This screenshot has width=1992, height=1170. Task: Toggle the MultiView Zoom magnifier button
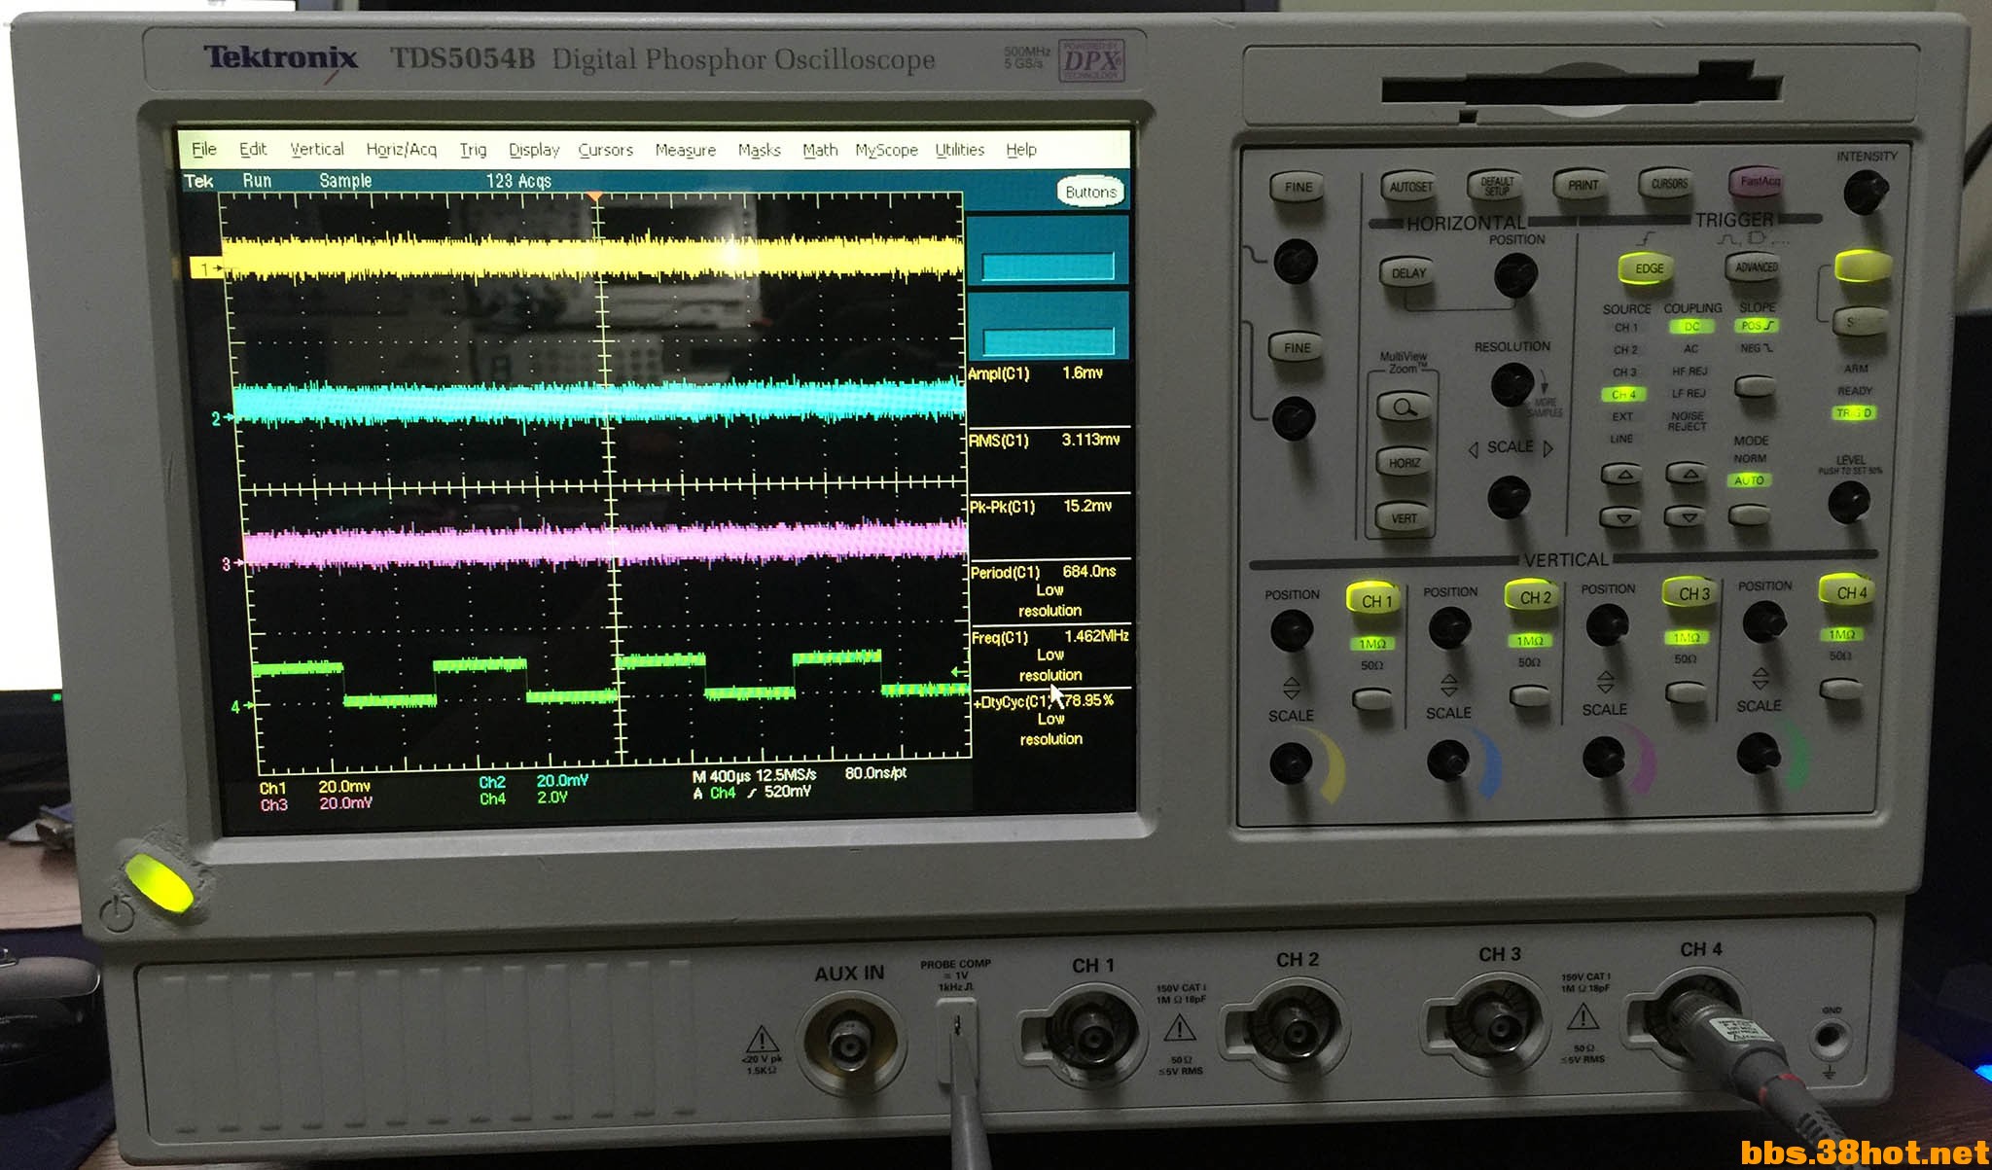[1404, 407]
